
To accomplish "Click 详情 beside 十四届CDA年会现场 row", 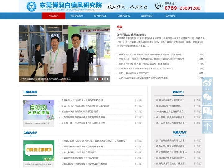I will (x=201, y=68).
